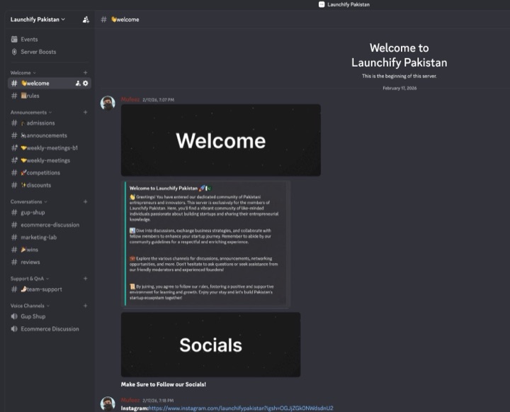The height and width of the screenshot is (412, 510).
Task: Join the Ecommerce Discussion voice channel
Action: [49, 329]
